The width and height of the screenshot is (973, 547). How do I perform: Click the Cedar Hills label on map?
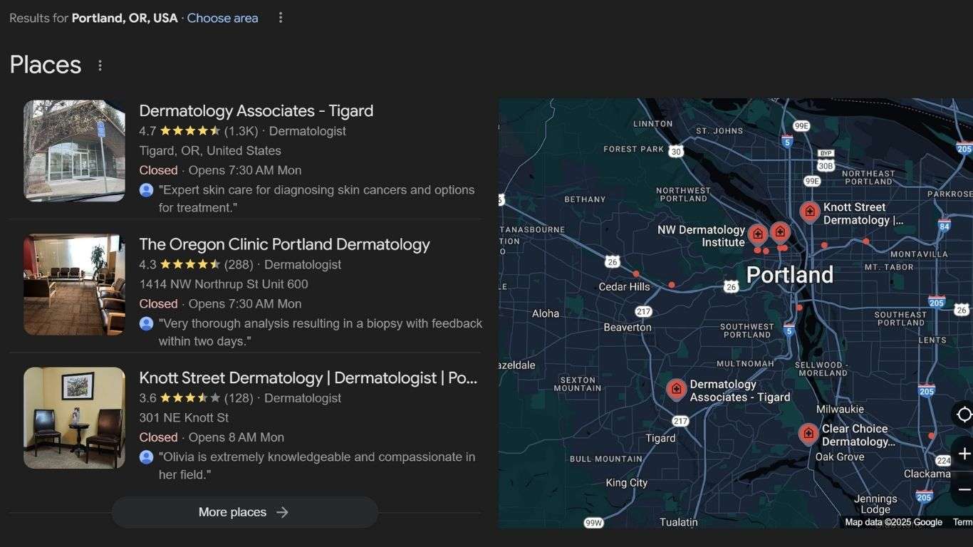coord(624,287)
